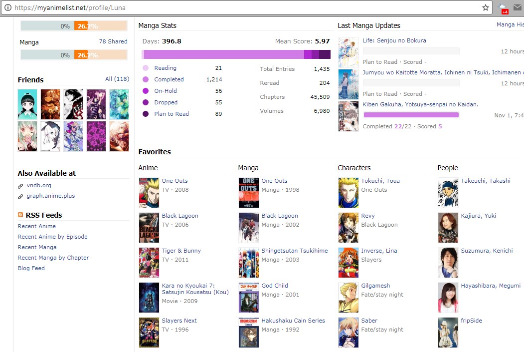The height and width of the screenshot is (352, 524).
Task: Click the "Mean Score: 5.97" text
Action: coord(302,41)
